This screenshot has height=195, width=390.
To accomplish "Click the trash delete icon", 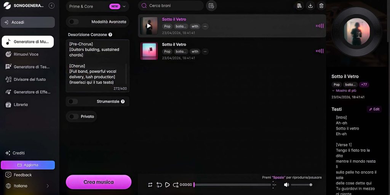I will [x=321, y=6].
